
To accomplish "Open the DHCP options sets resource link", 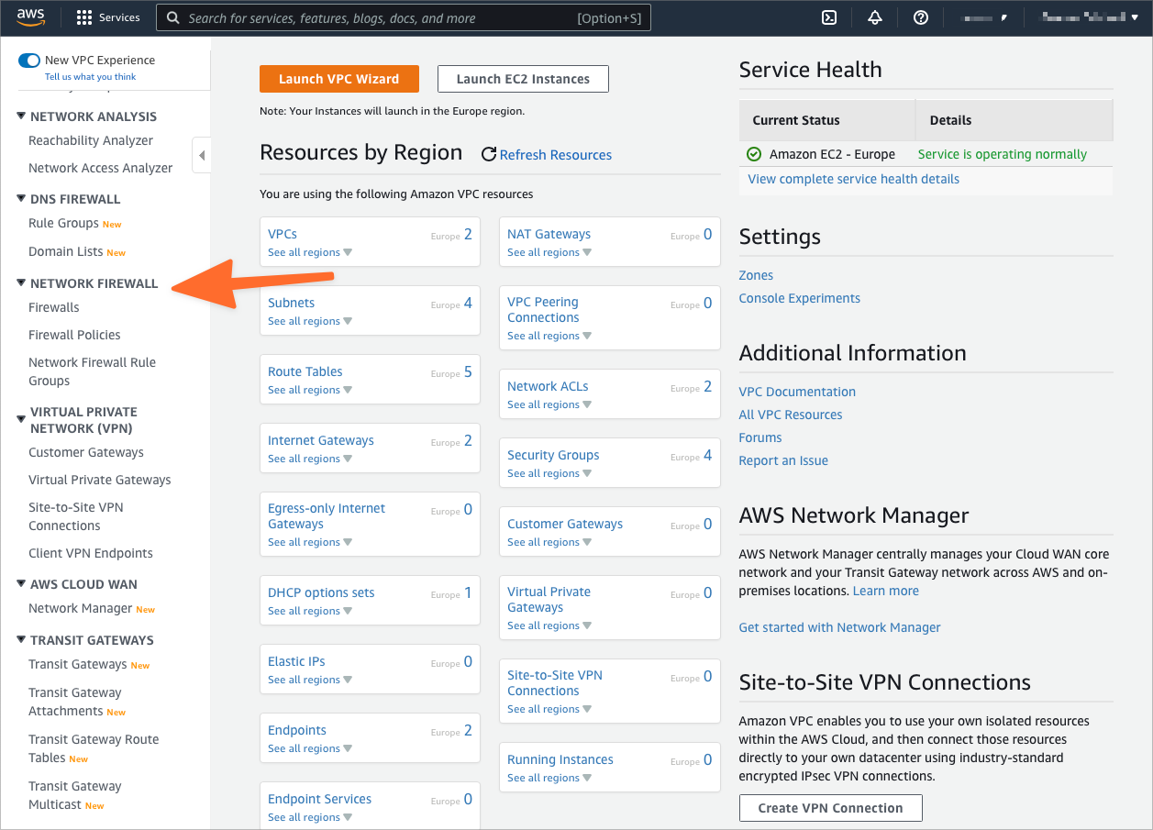I will (321, 592).
